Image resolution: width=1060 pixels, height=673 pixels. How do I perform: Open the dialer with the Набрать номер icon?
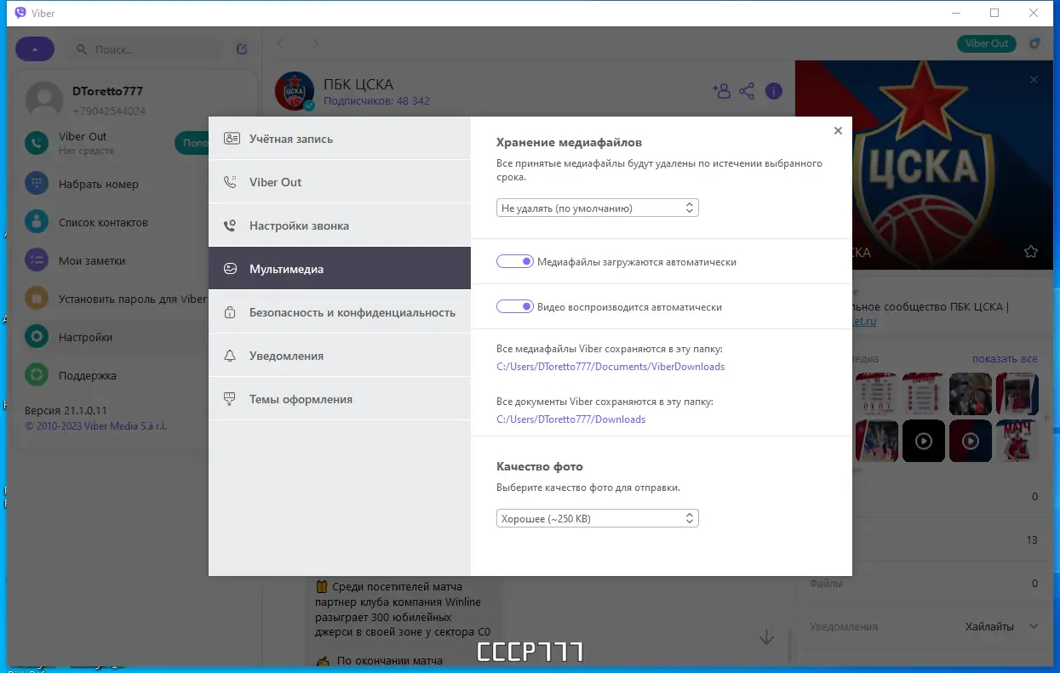[x=35, y=184]
